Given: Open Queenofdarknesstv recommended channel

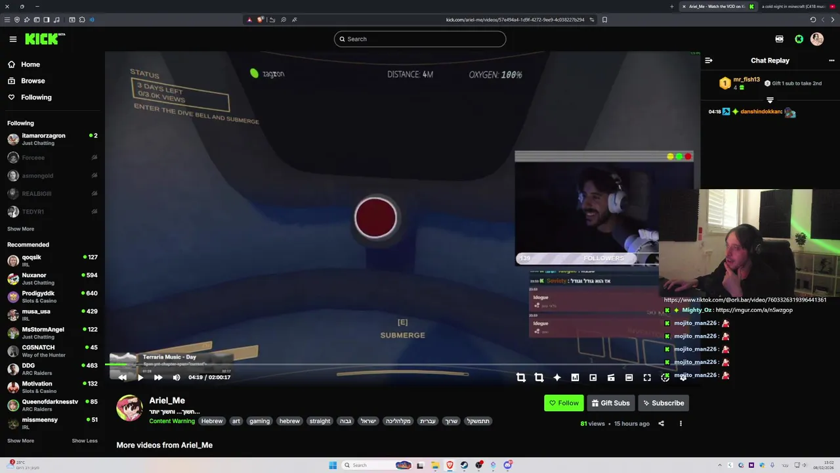Looking at the screenshot, I should 52,405.
